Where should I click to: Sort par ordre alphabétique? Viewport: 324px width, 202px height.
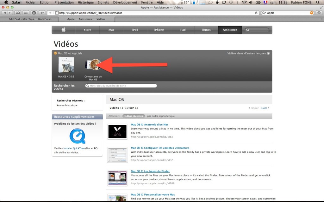coord(161,116)
